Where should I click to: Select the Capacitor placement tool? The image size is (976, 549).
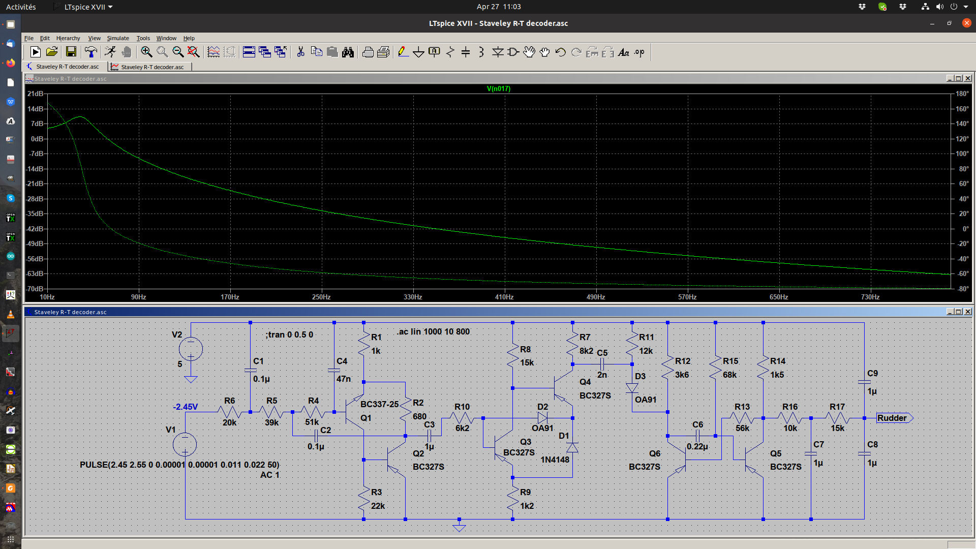click(466, 52)
